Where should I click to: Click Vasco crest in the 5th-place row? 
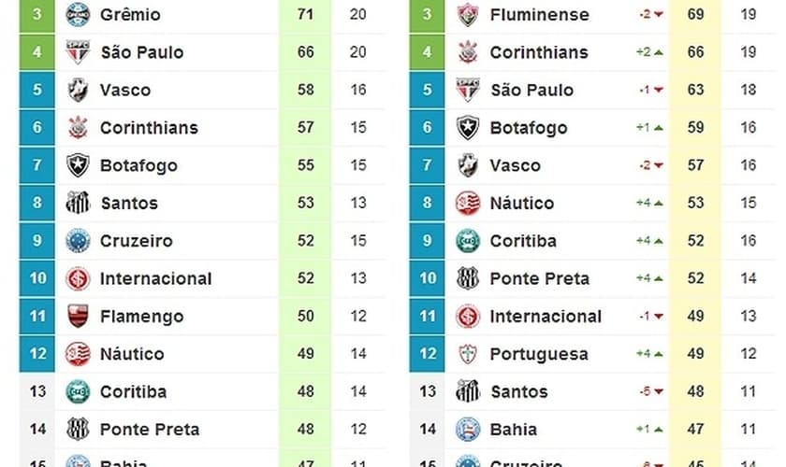tap(78, 90)
